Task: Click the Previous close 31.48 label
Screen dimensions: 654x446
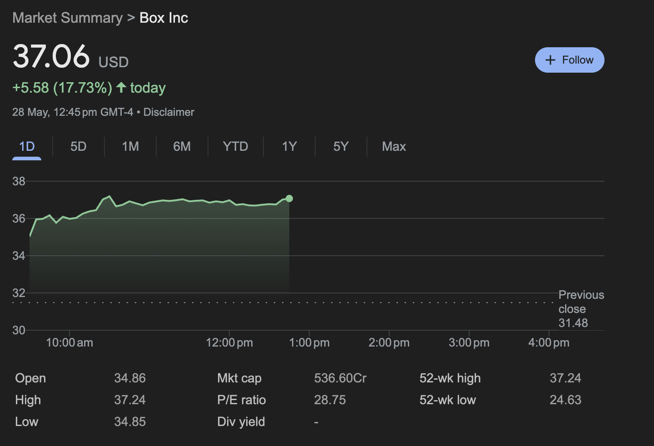Action: point(581,309)
